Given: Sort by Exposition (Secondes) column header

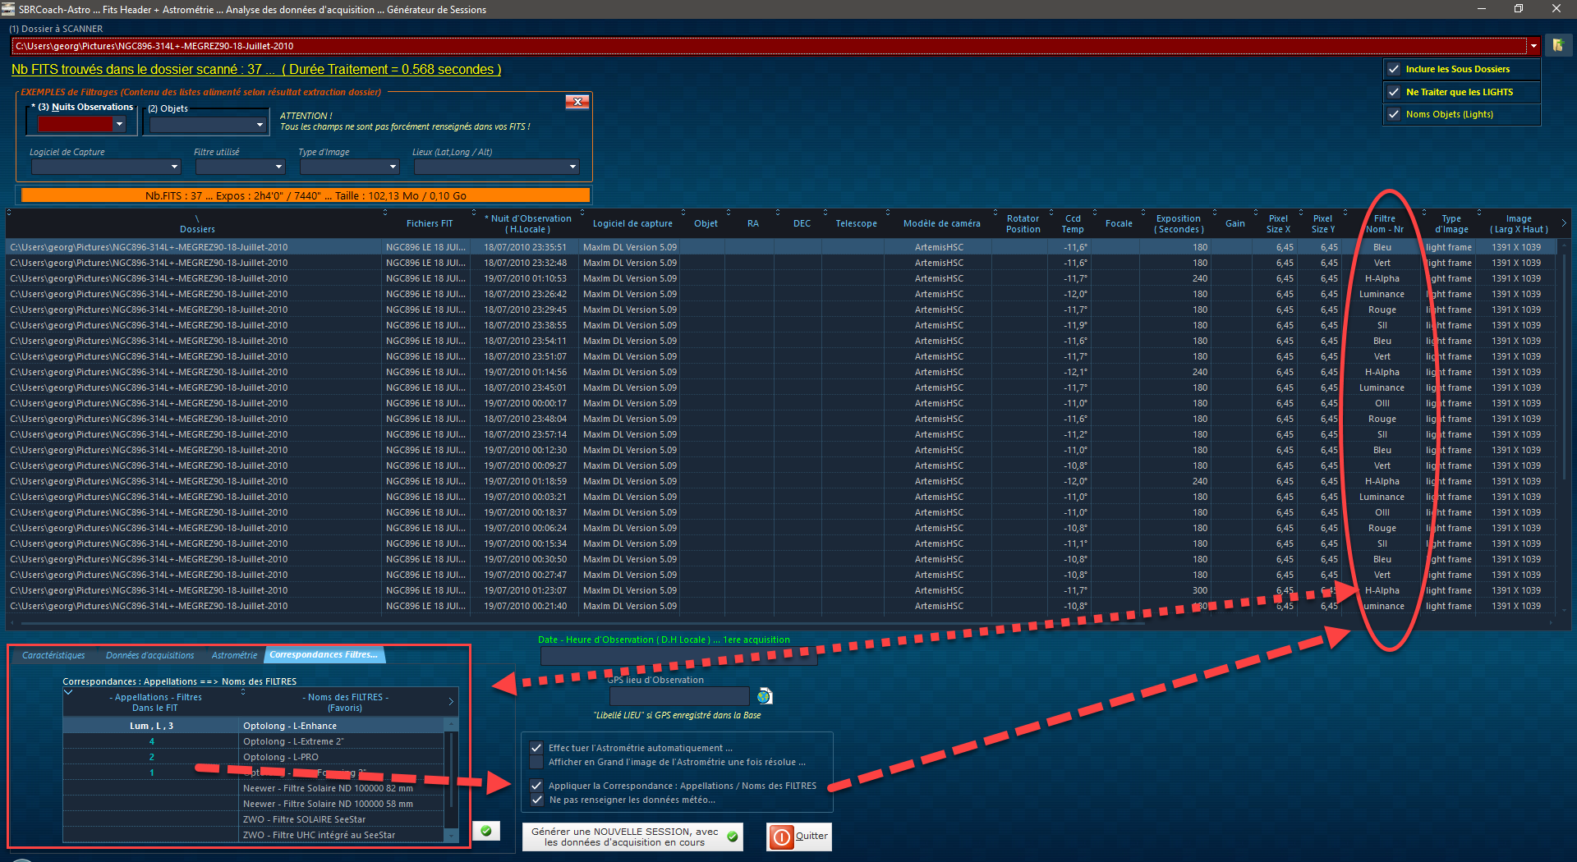Looking at the screenshot, I should point(1179,223).
